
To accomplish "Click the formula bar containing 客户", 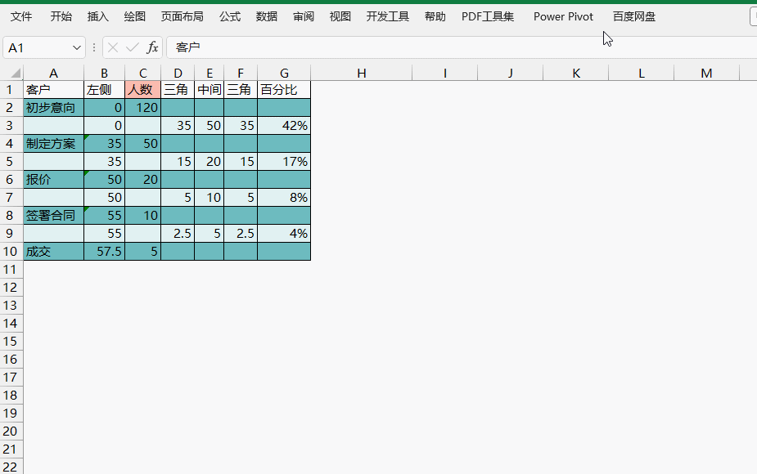I will pos(461,47).
